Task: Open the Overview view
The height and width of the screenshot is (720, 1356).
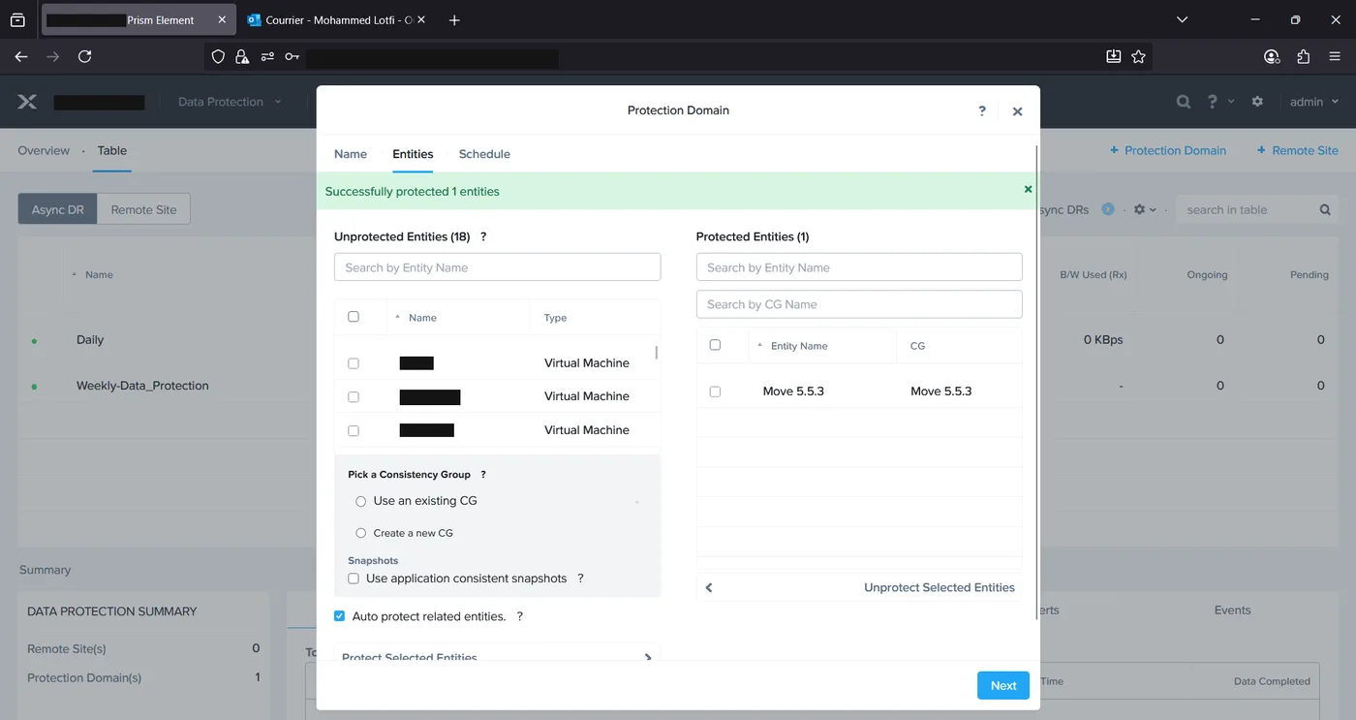Action: tap(44, 150)
